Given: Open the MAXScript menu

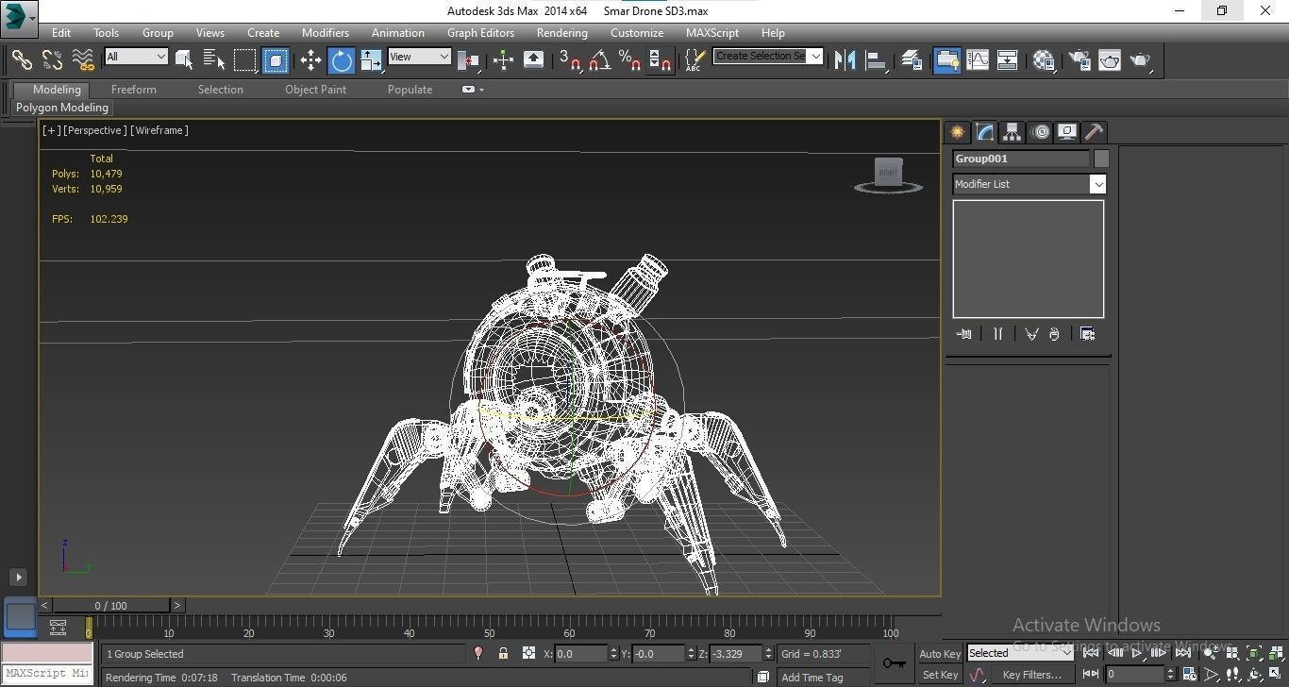Looking at the screenshot, I should [712, 32].
